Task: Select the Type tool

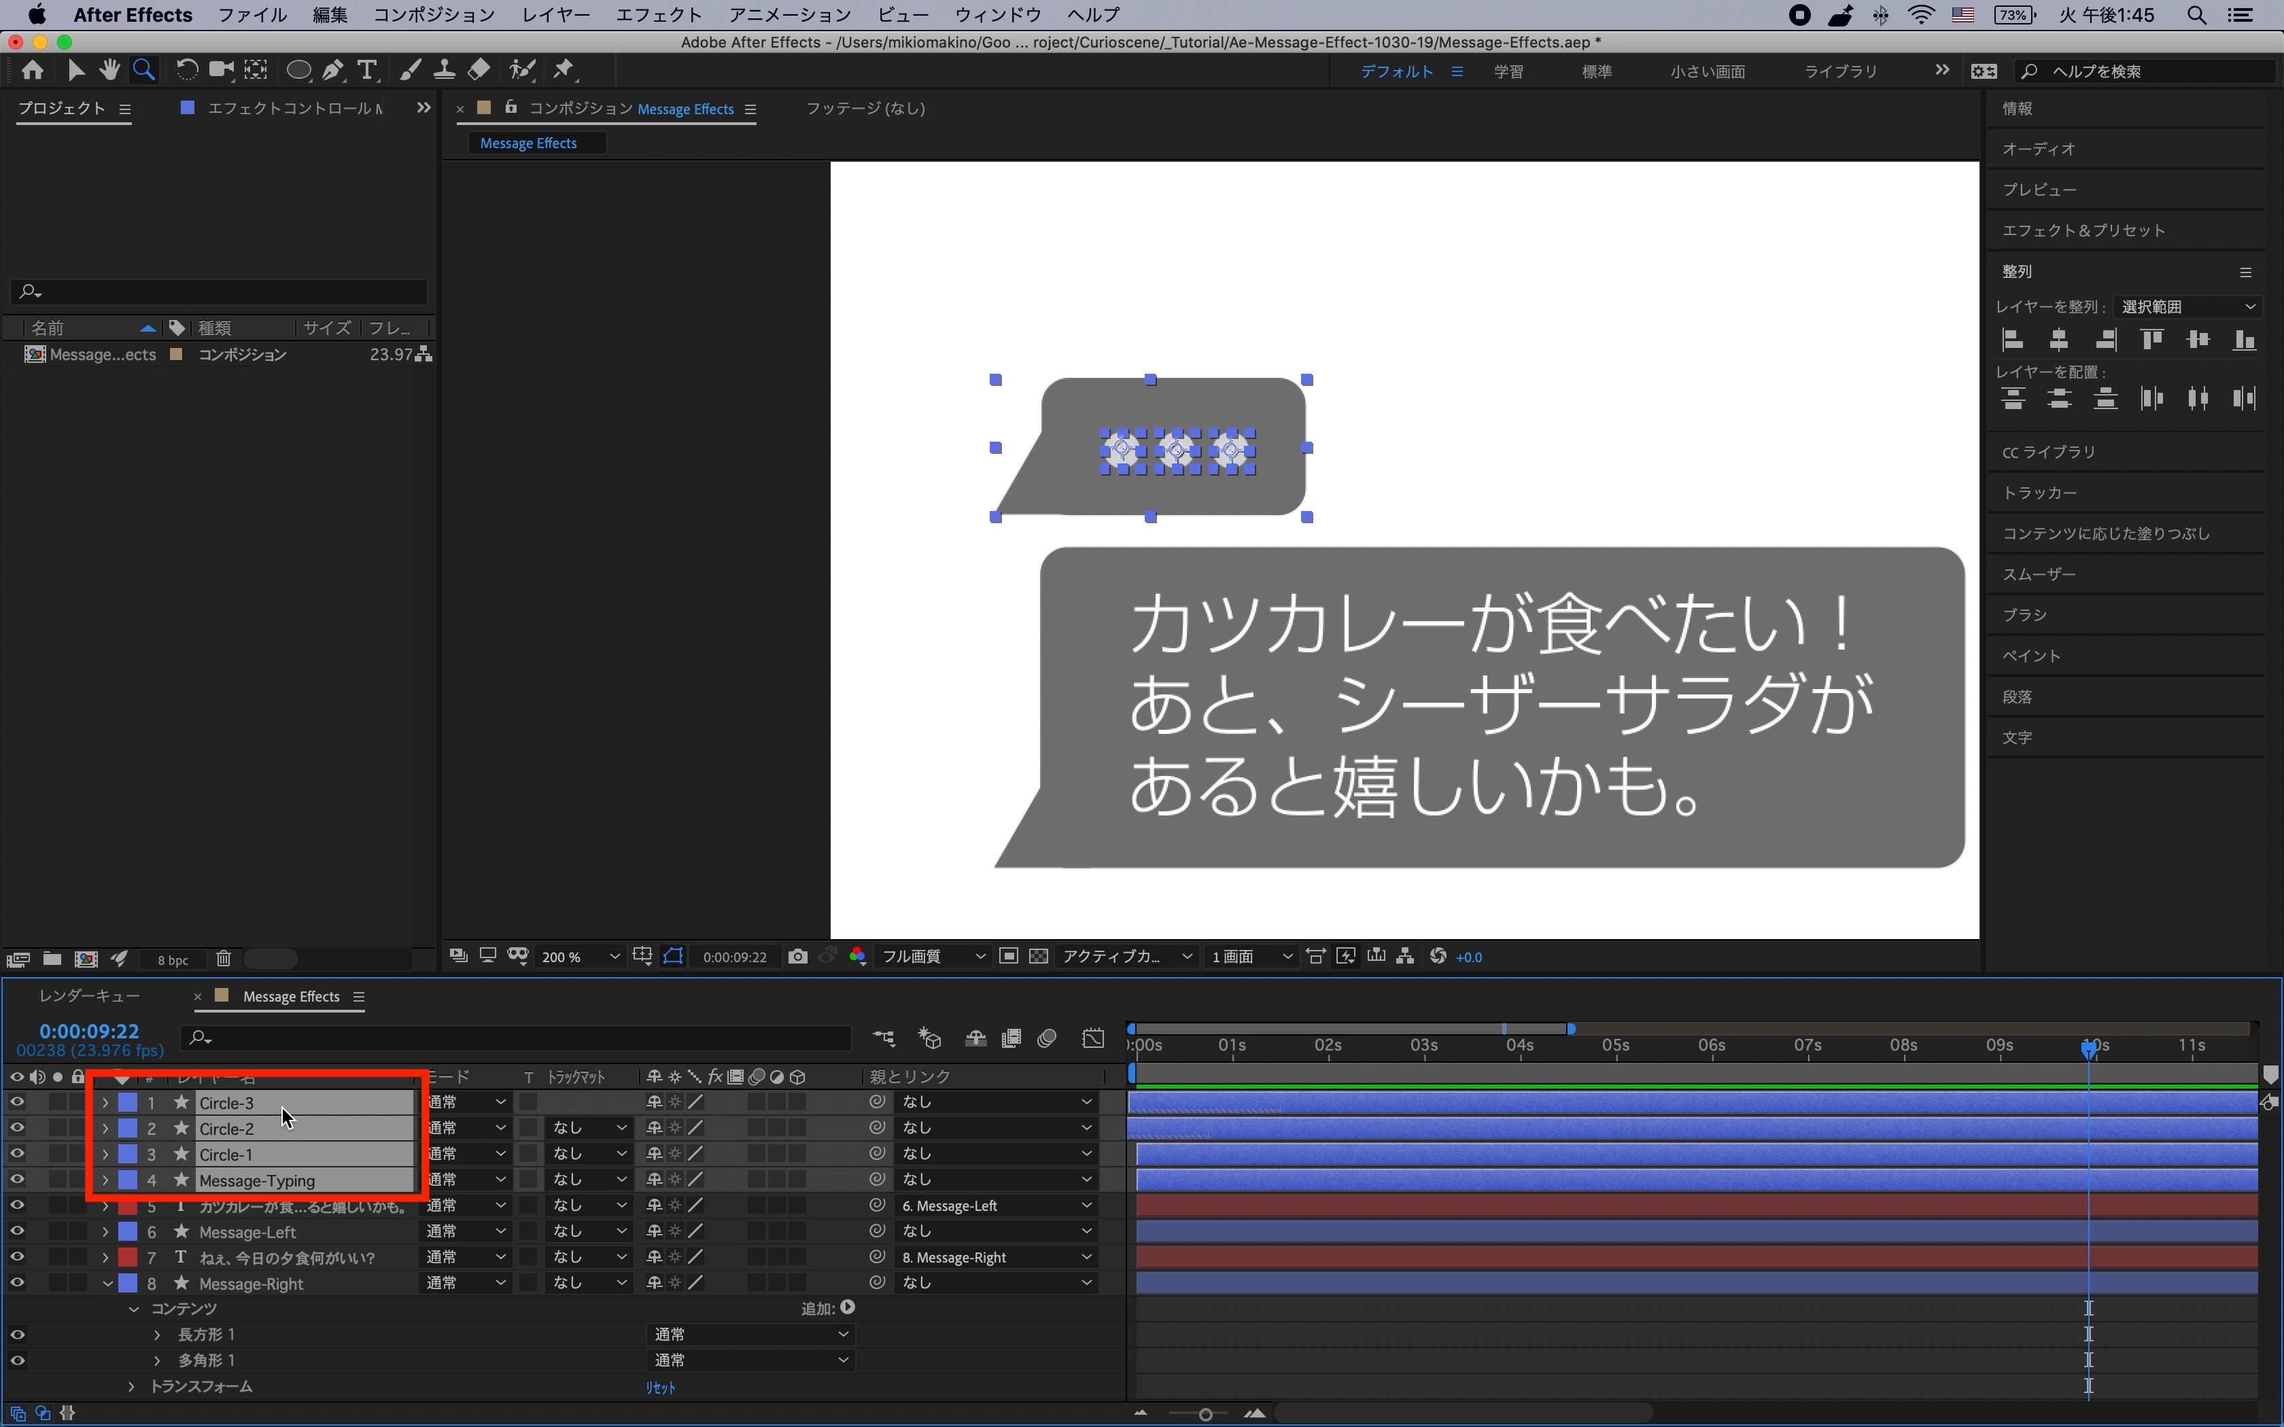Action: click(x=367, y=70)
